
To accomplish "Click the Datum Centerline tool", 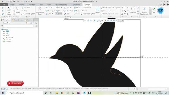I will pyautogui.click(x=26, y=8).
